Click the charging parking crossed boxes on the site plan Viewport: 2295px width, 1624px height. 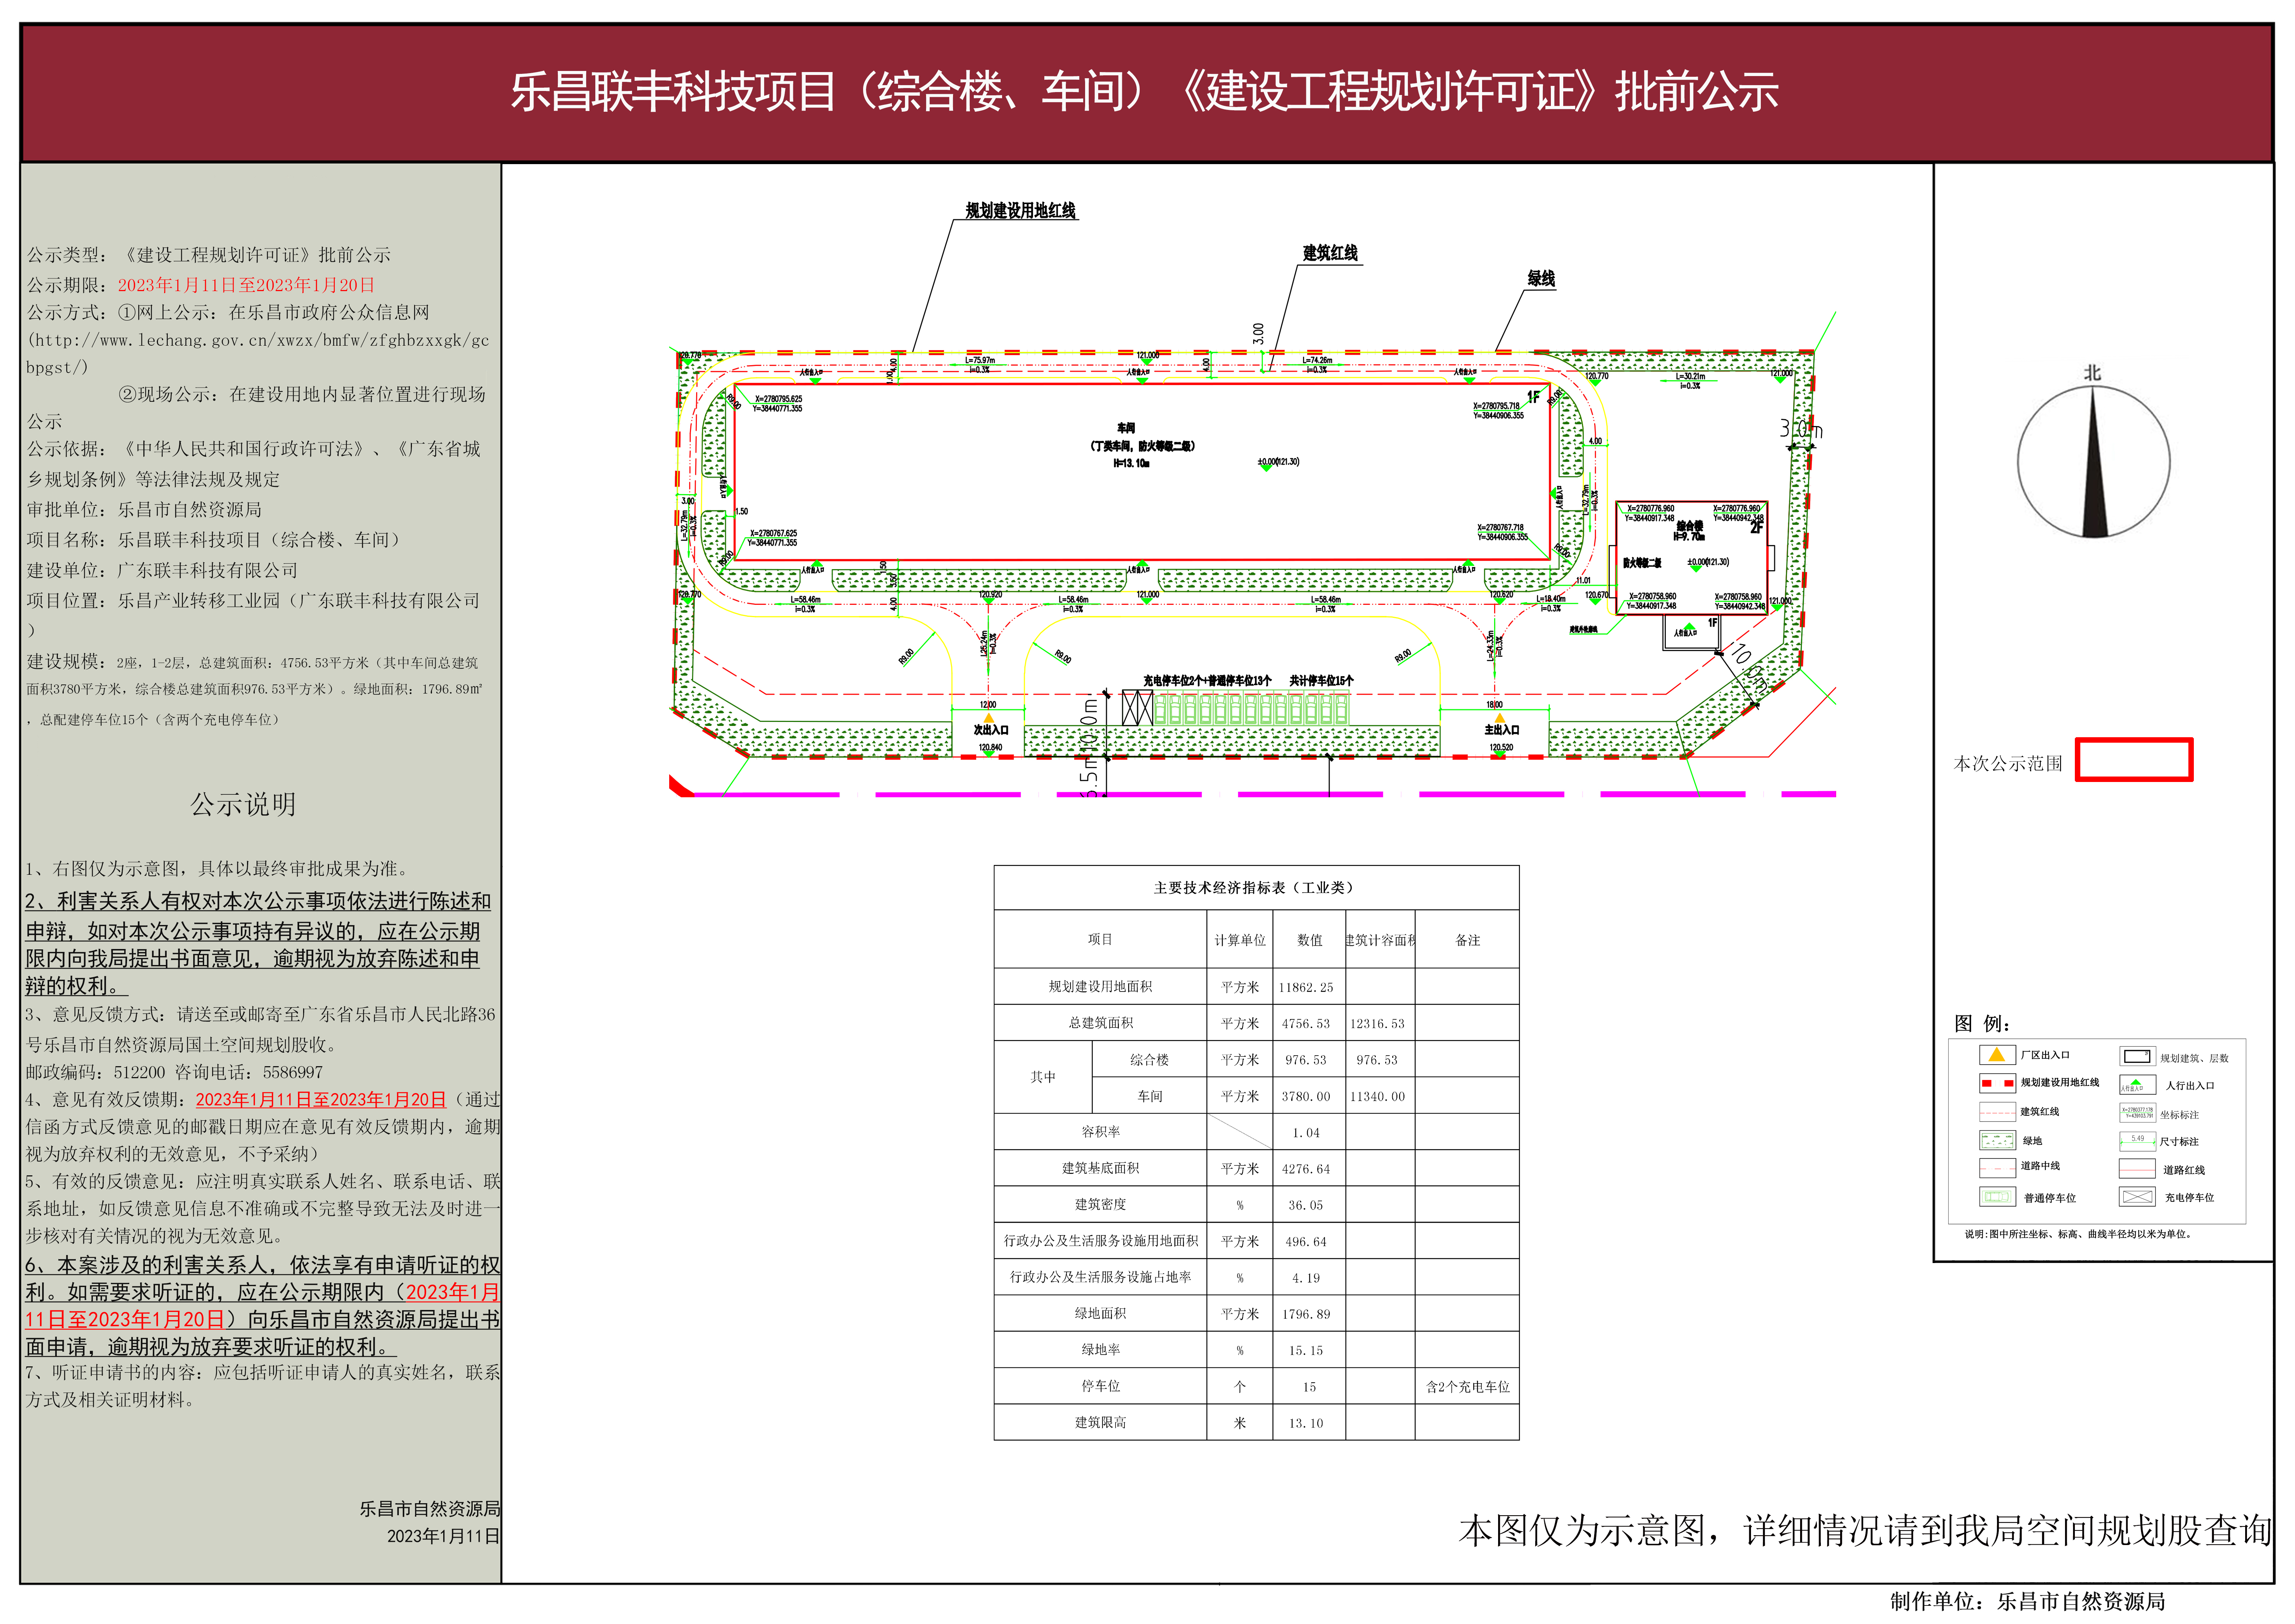[1137, 708]
